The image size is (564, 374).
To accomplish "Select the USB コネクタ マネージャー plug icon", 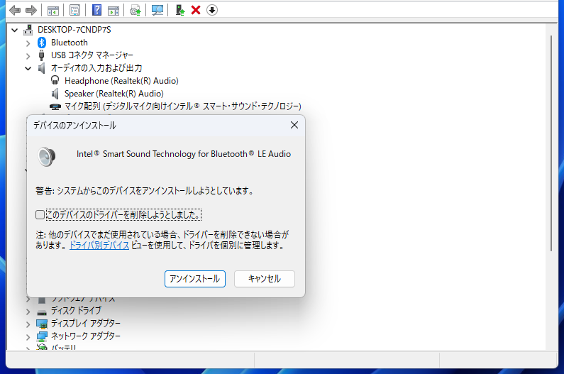I will pyautogui.click(x=42, y=55).
